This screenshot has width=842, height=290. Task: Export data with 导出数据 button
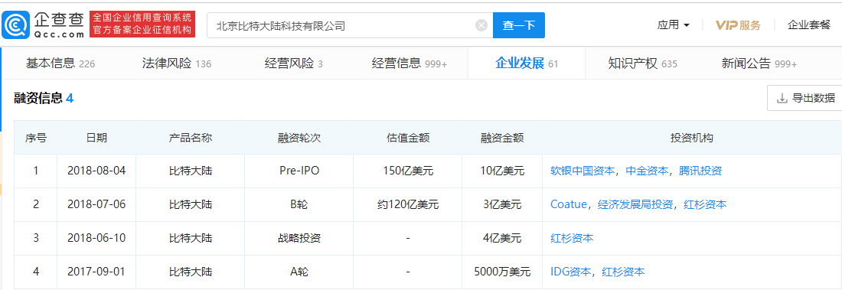(805, 98)
